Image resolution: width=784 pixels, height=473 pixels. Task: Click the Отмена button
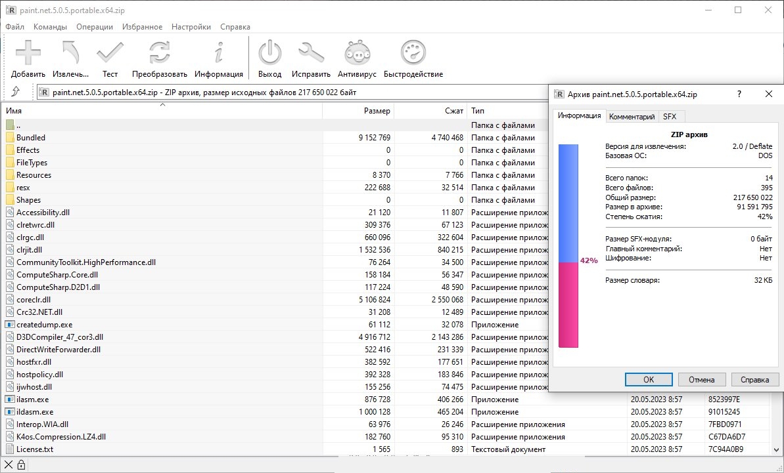[701, 380]
